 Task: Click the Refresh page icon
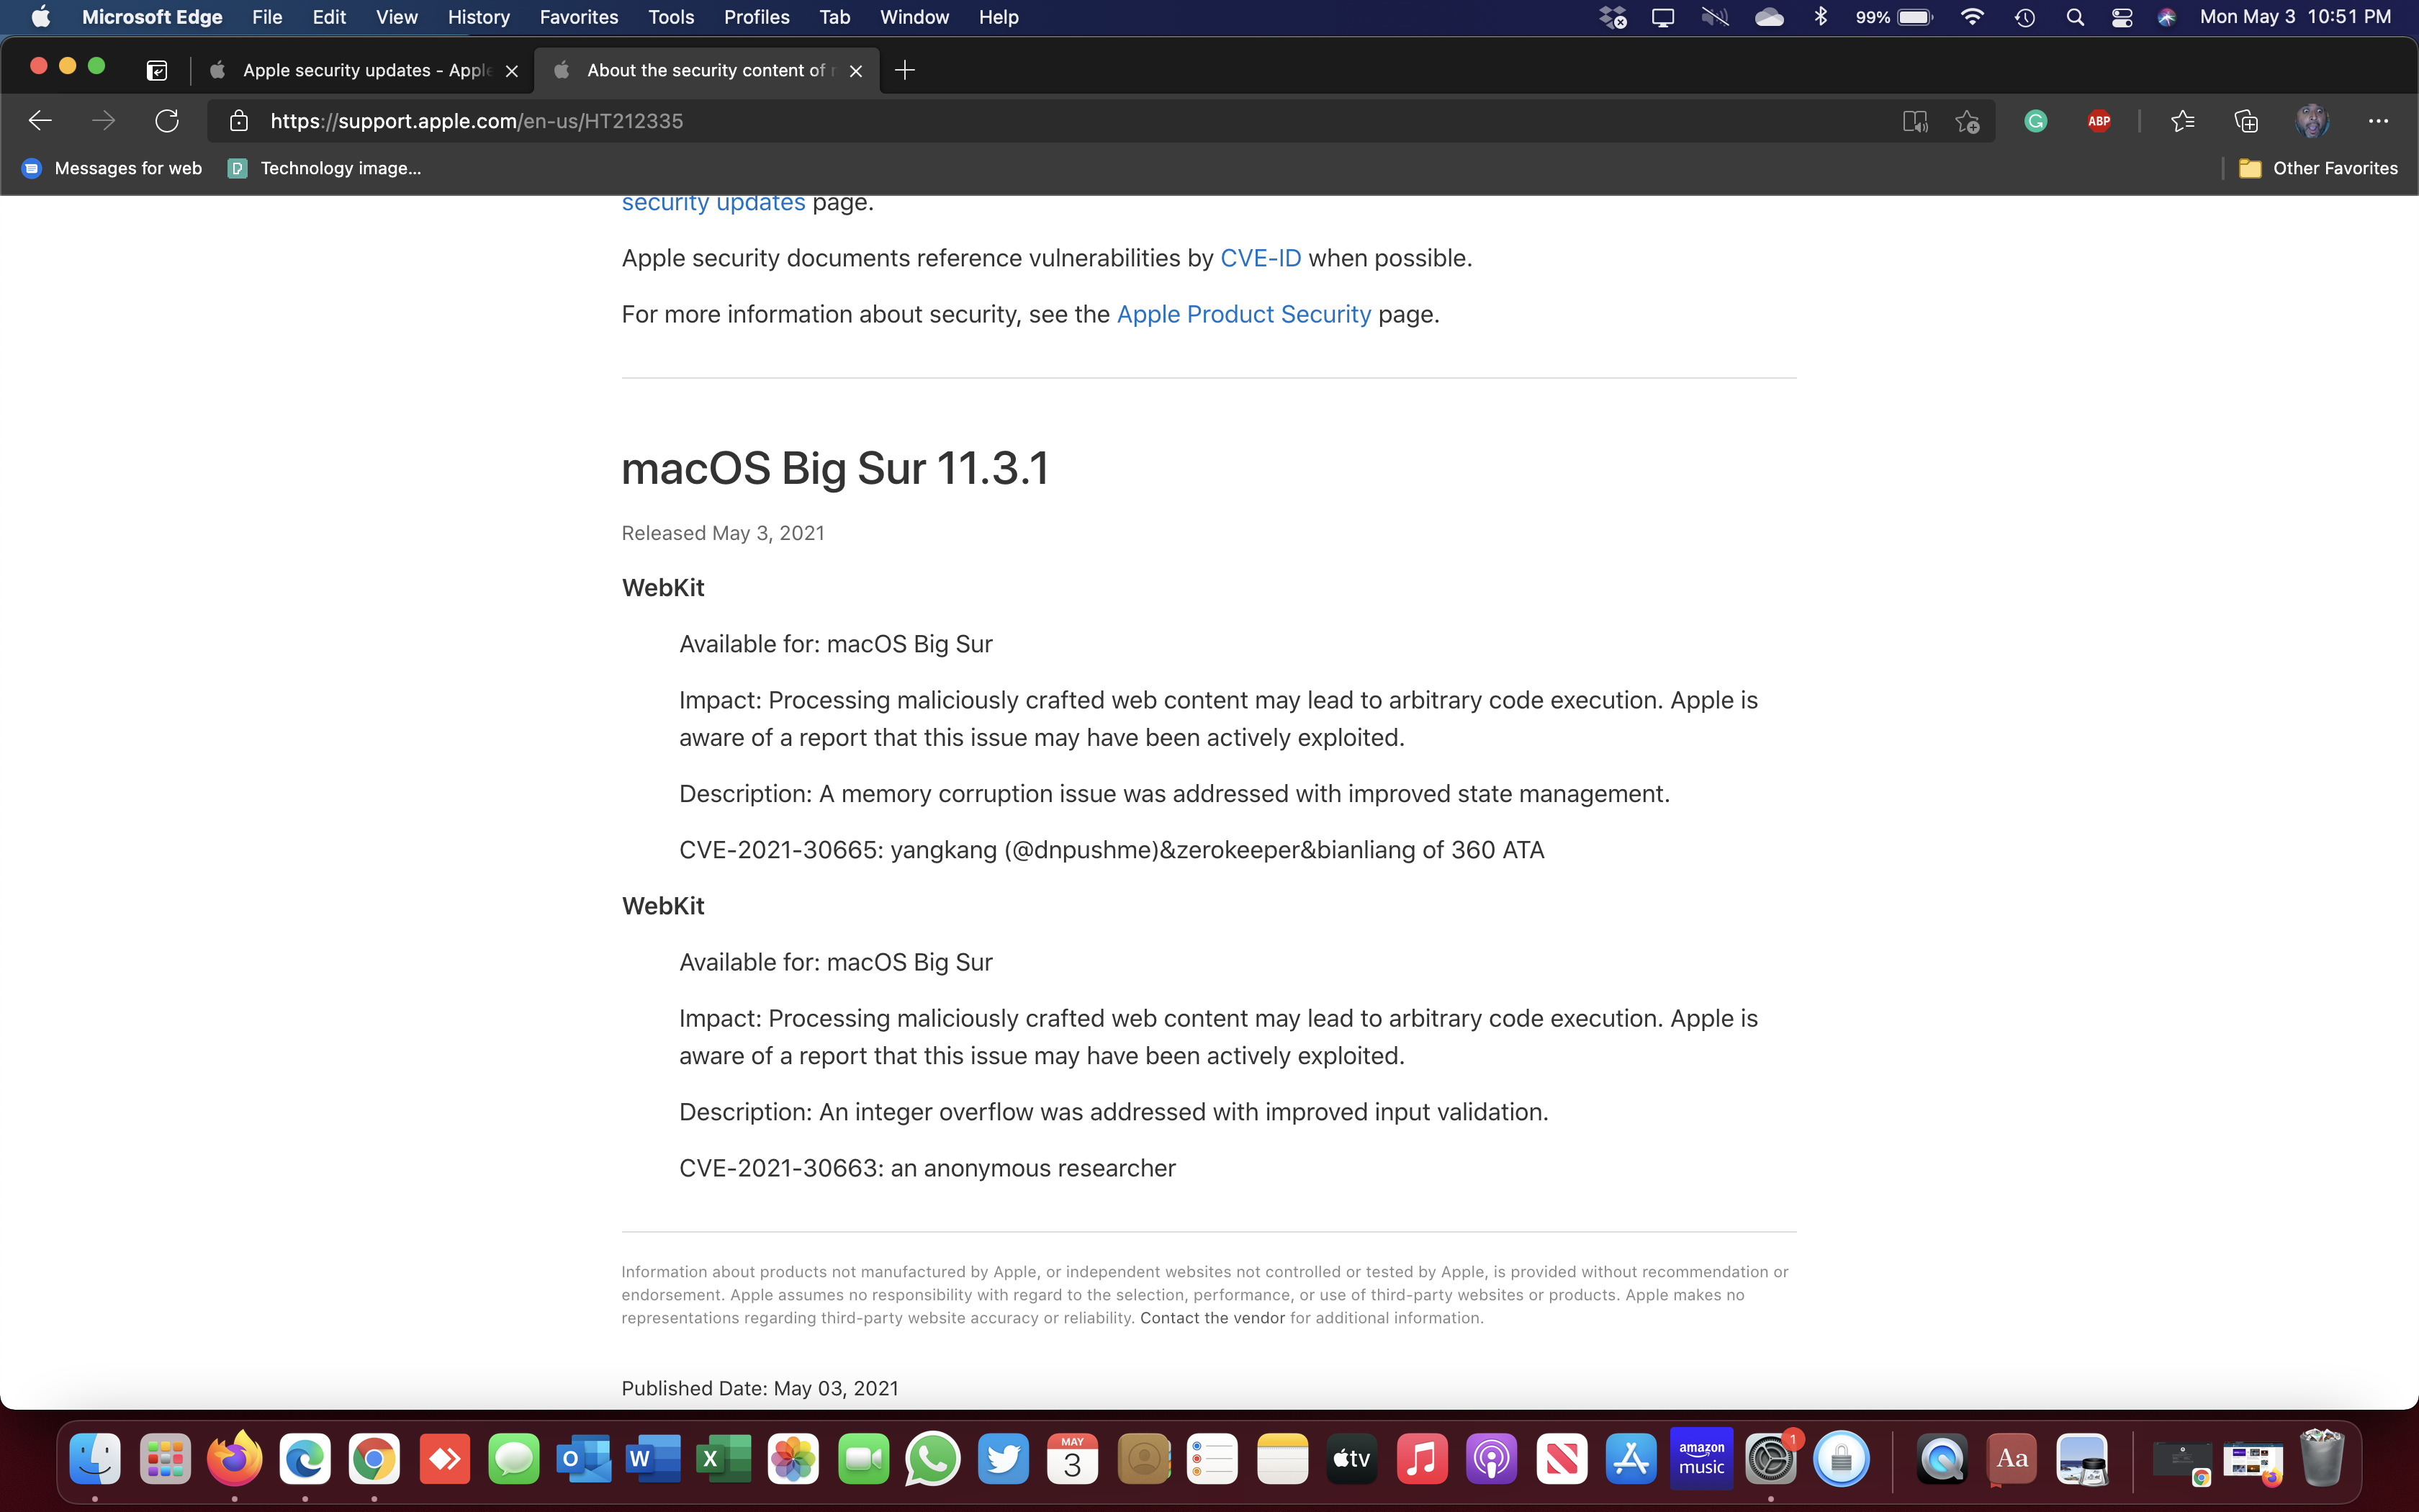tap(167, 121)
